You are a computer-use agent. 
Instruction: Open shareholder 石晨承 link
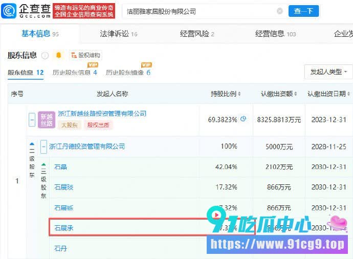pos(64,228)
